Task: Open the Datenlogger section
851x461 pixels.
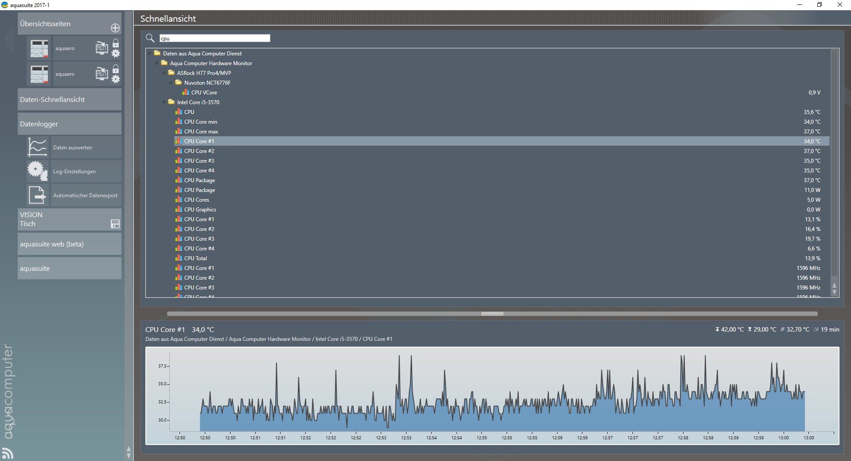Action: [x=70, y=124]
